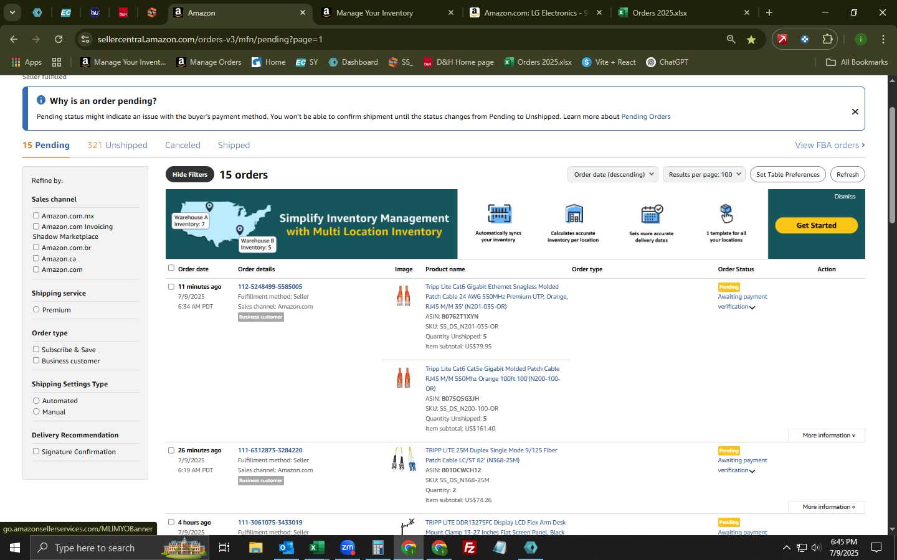The height and width of the screenshot is (560, 897).
Task: Click the Refresh orders button
Action: click(848, 174)
